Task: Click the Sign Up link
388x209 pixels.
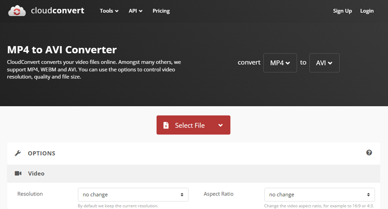Action: (x=342, y=11)
